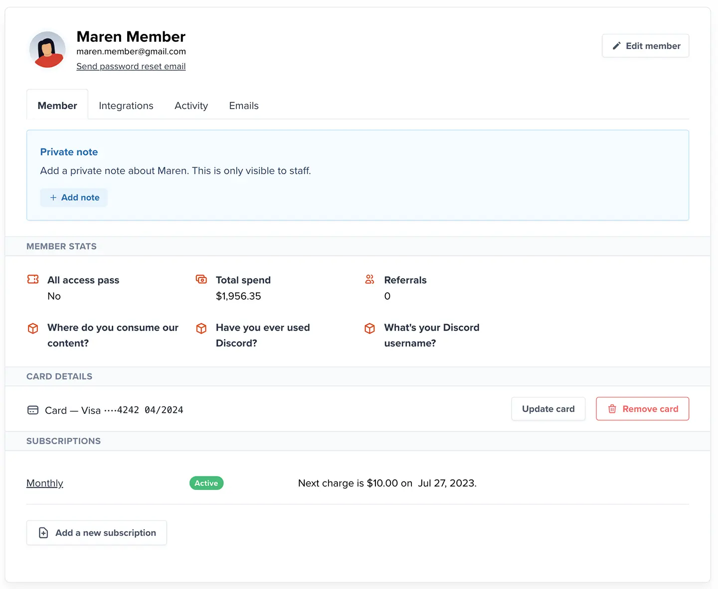Click the Active status badge
The image size is (718, 589).
(x=206, y=483)
